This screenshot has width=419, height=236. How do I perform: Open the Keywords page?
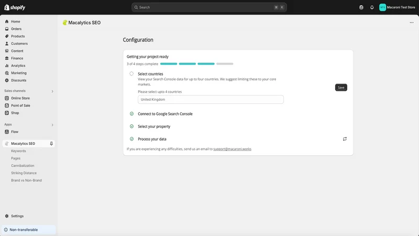(x=18, y=151)
